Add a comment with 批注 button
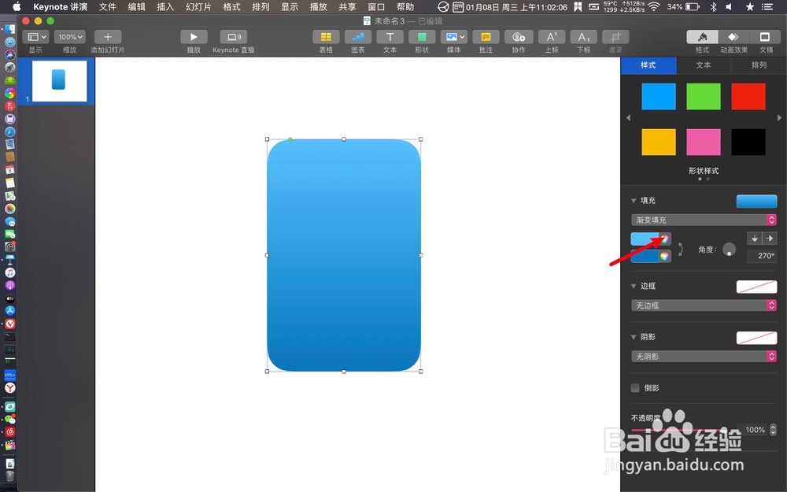The image size is (787, 492). [486, 37]
